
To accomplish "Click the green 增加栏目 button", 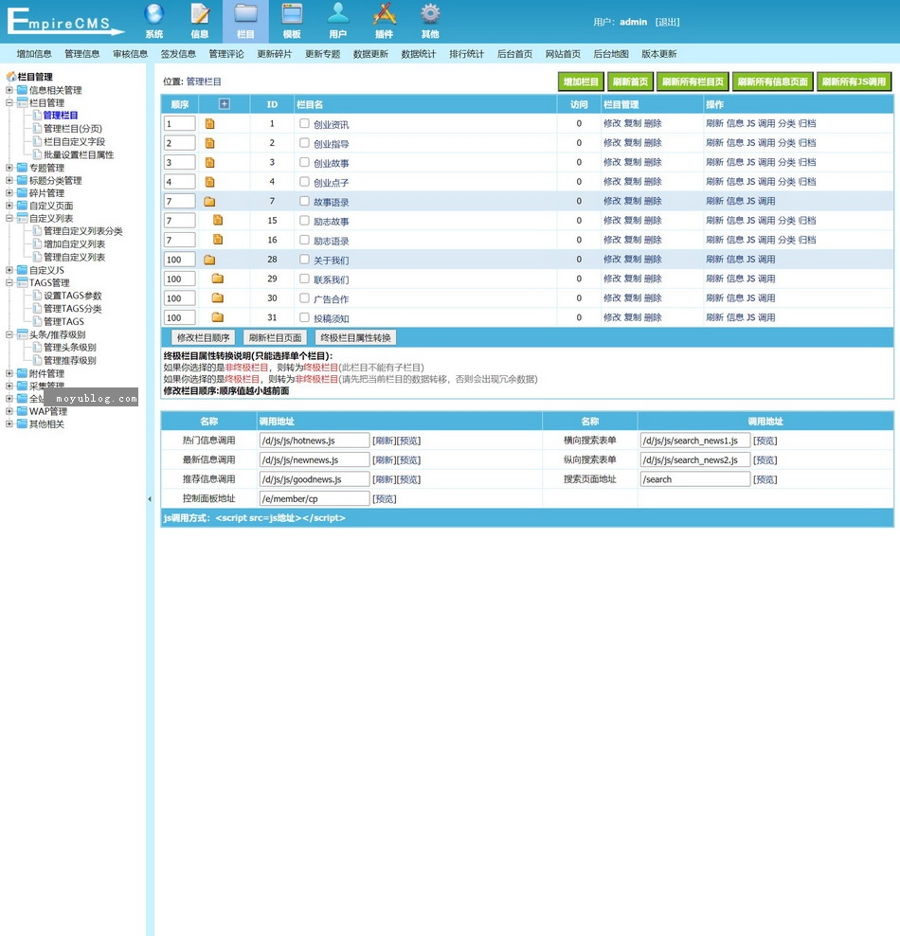I will pos(582,81).
